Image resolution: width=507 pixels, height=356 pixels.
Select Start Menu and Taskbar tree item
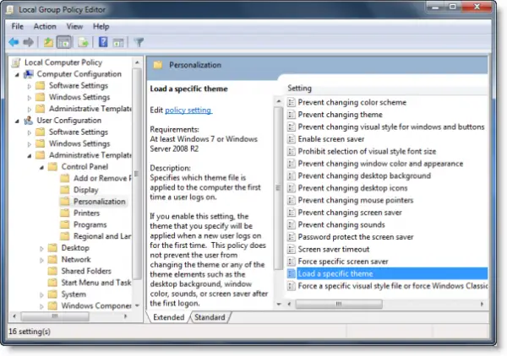click(x=96, y=283)
